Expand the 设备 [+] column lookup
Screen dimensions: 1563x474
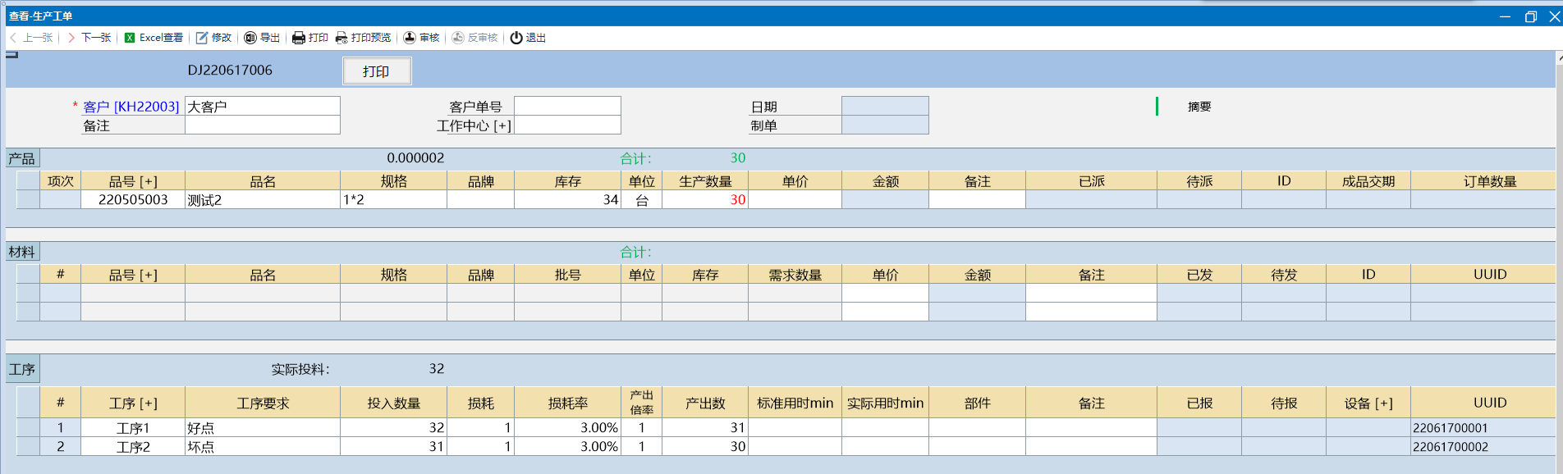[1368, 403]
